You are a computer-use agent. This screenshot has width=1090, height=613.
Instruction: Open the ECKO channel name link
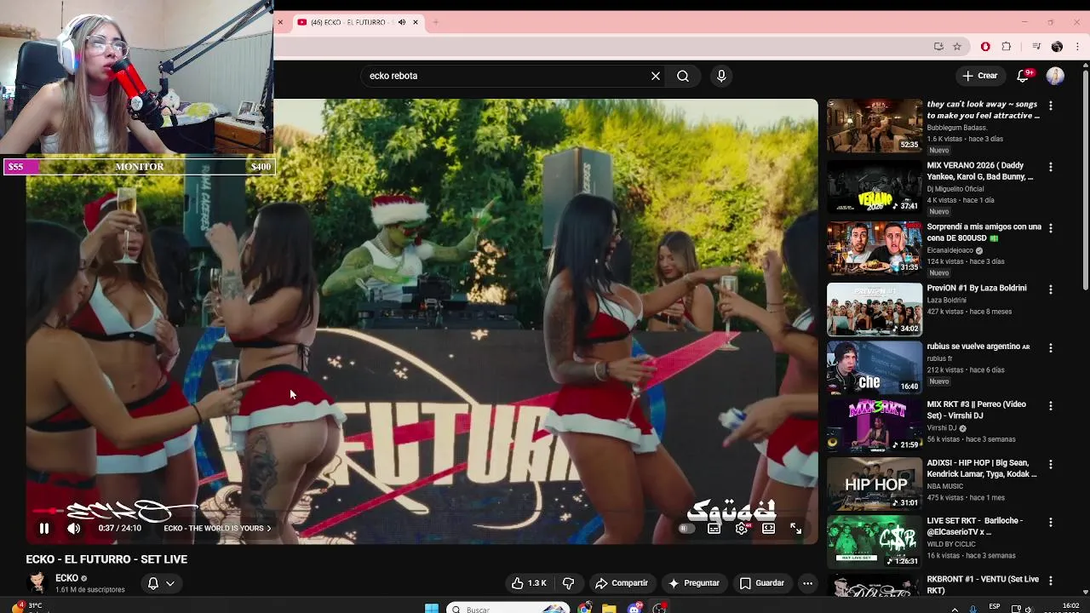tap(66, 578)
